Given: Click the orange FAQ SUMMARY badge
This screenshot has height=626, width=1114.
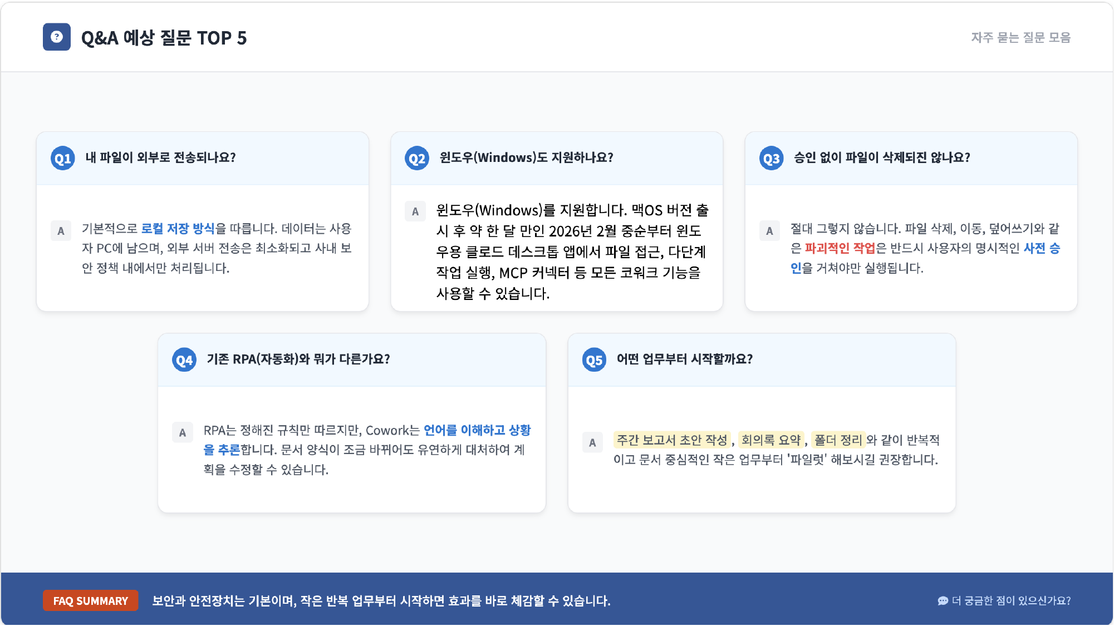Looking at the screenshot, I should click(x=90, y=601).
